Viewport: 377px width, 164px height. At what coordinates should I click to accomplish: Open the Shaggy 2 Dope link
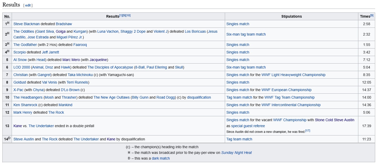(x=133, y=31)
